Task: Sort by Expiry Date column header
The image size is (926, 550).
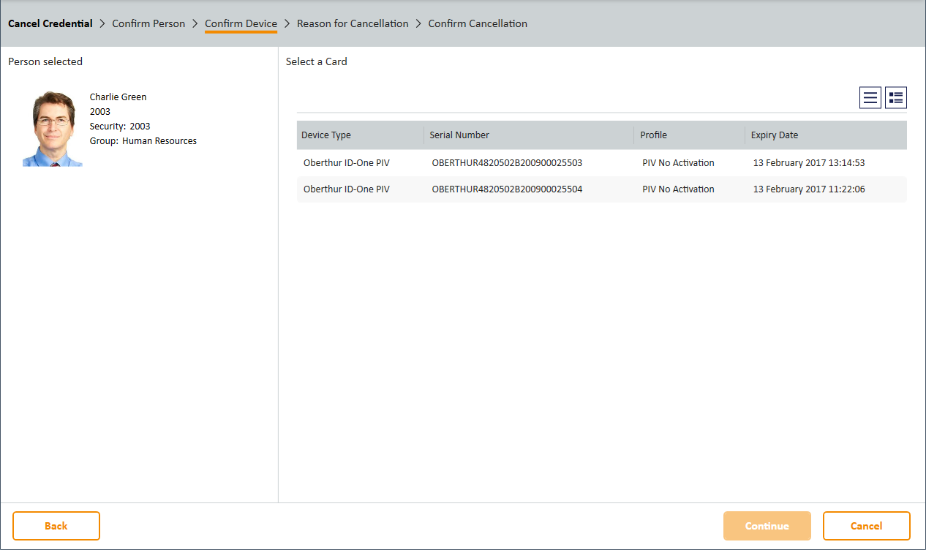Action: [x=775, y=135]
